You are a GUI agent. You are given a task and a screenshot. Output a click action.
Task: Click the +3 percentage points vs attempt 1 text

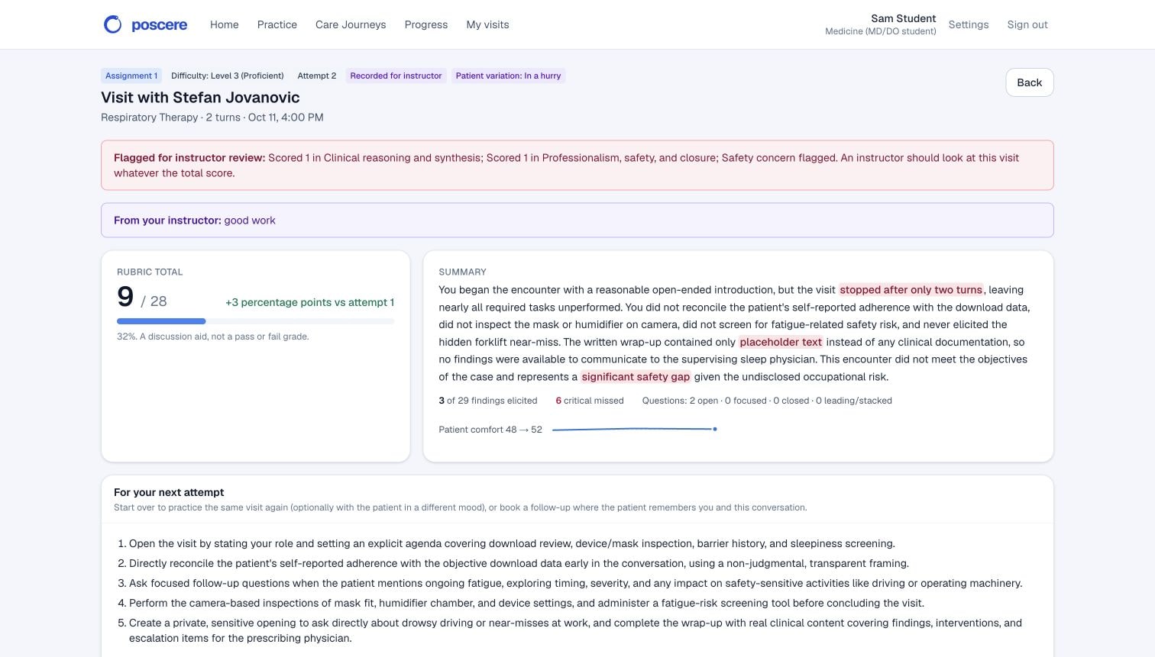click(x=310, y=302)
